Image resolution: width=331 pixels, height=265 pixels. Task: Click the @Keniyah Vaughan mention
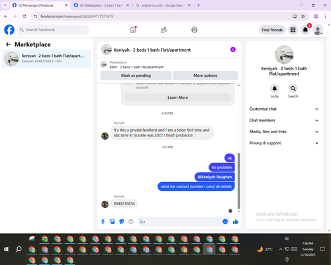pyautogui.click(x=214, y=177)
